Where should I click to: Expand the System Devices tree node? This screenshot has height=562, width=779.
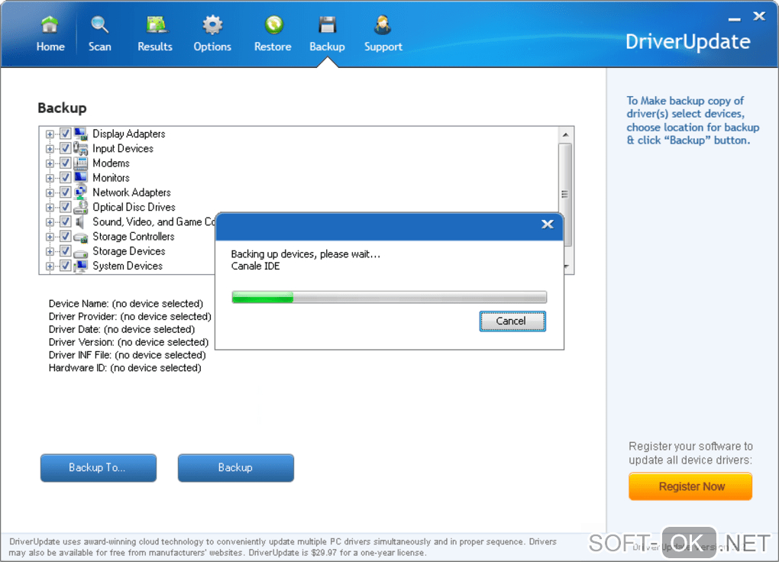(50, 266)
